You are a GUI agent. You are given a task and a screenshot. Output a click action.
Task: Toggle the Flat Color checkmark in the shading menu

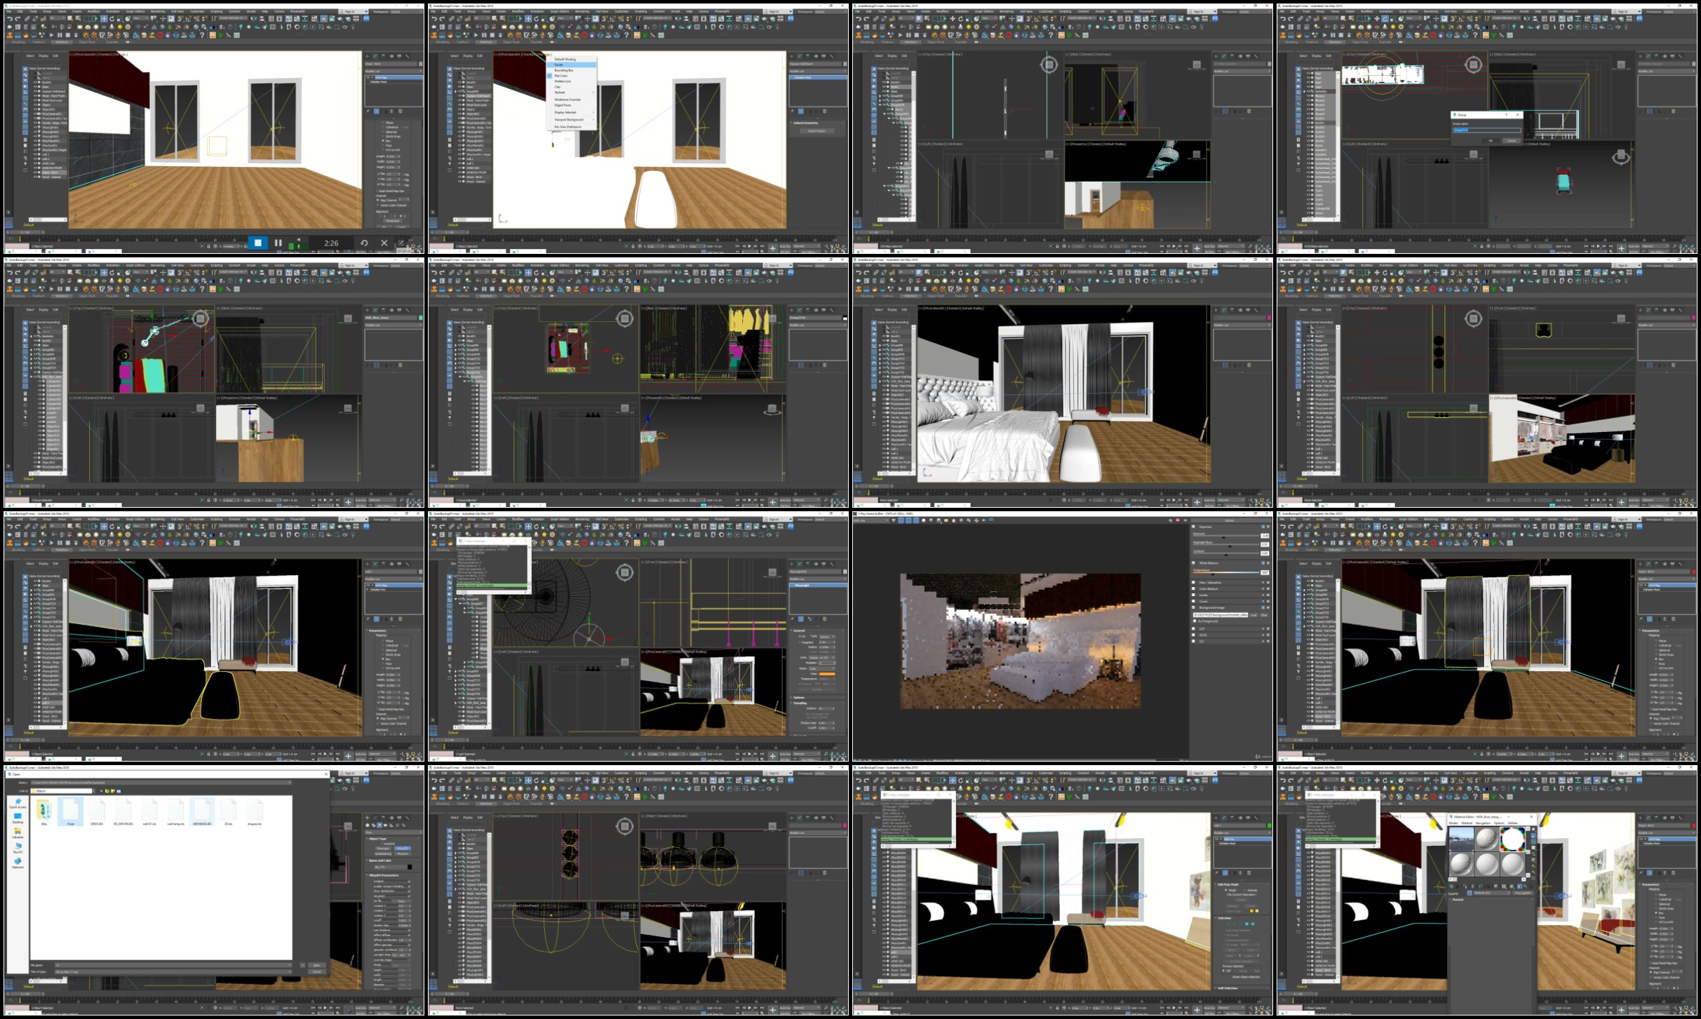point(550,76)
